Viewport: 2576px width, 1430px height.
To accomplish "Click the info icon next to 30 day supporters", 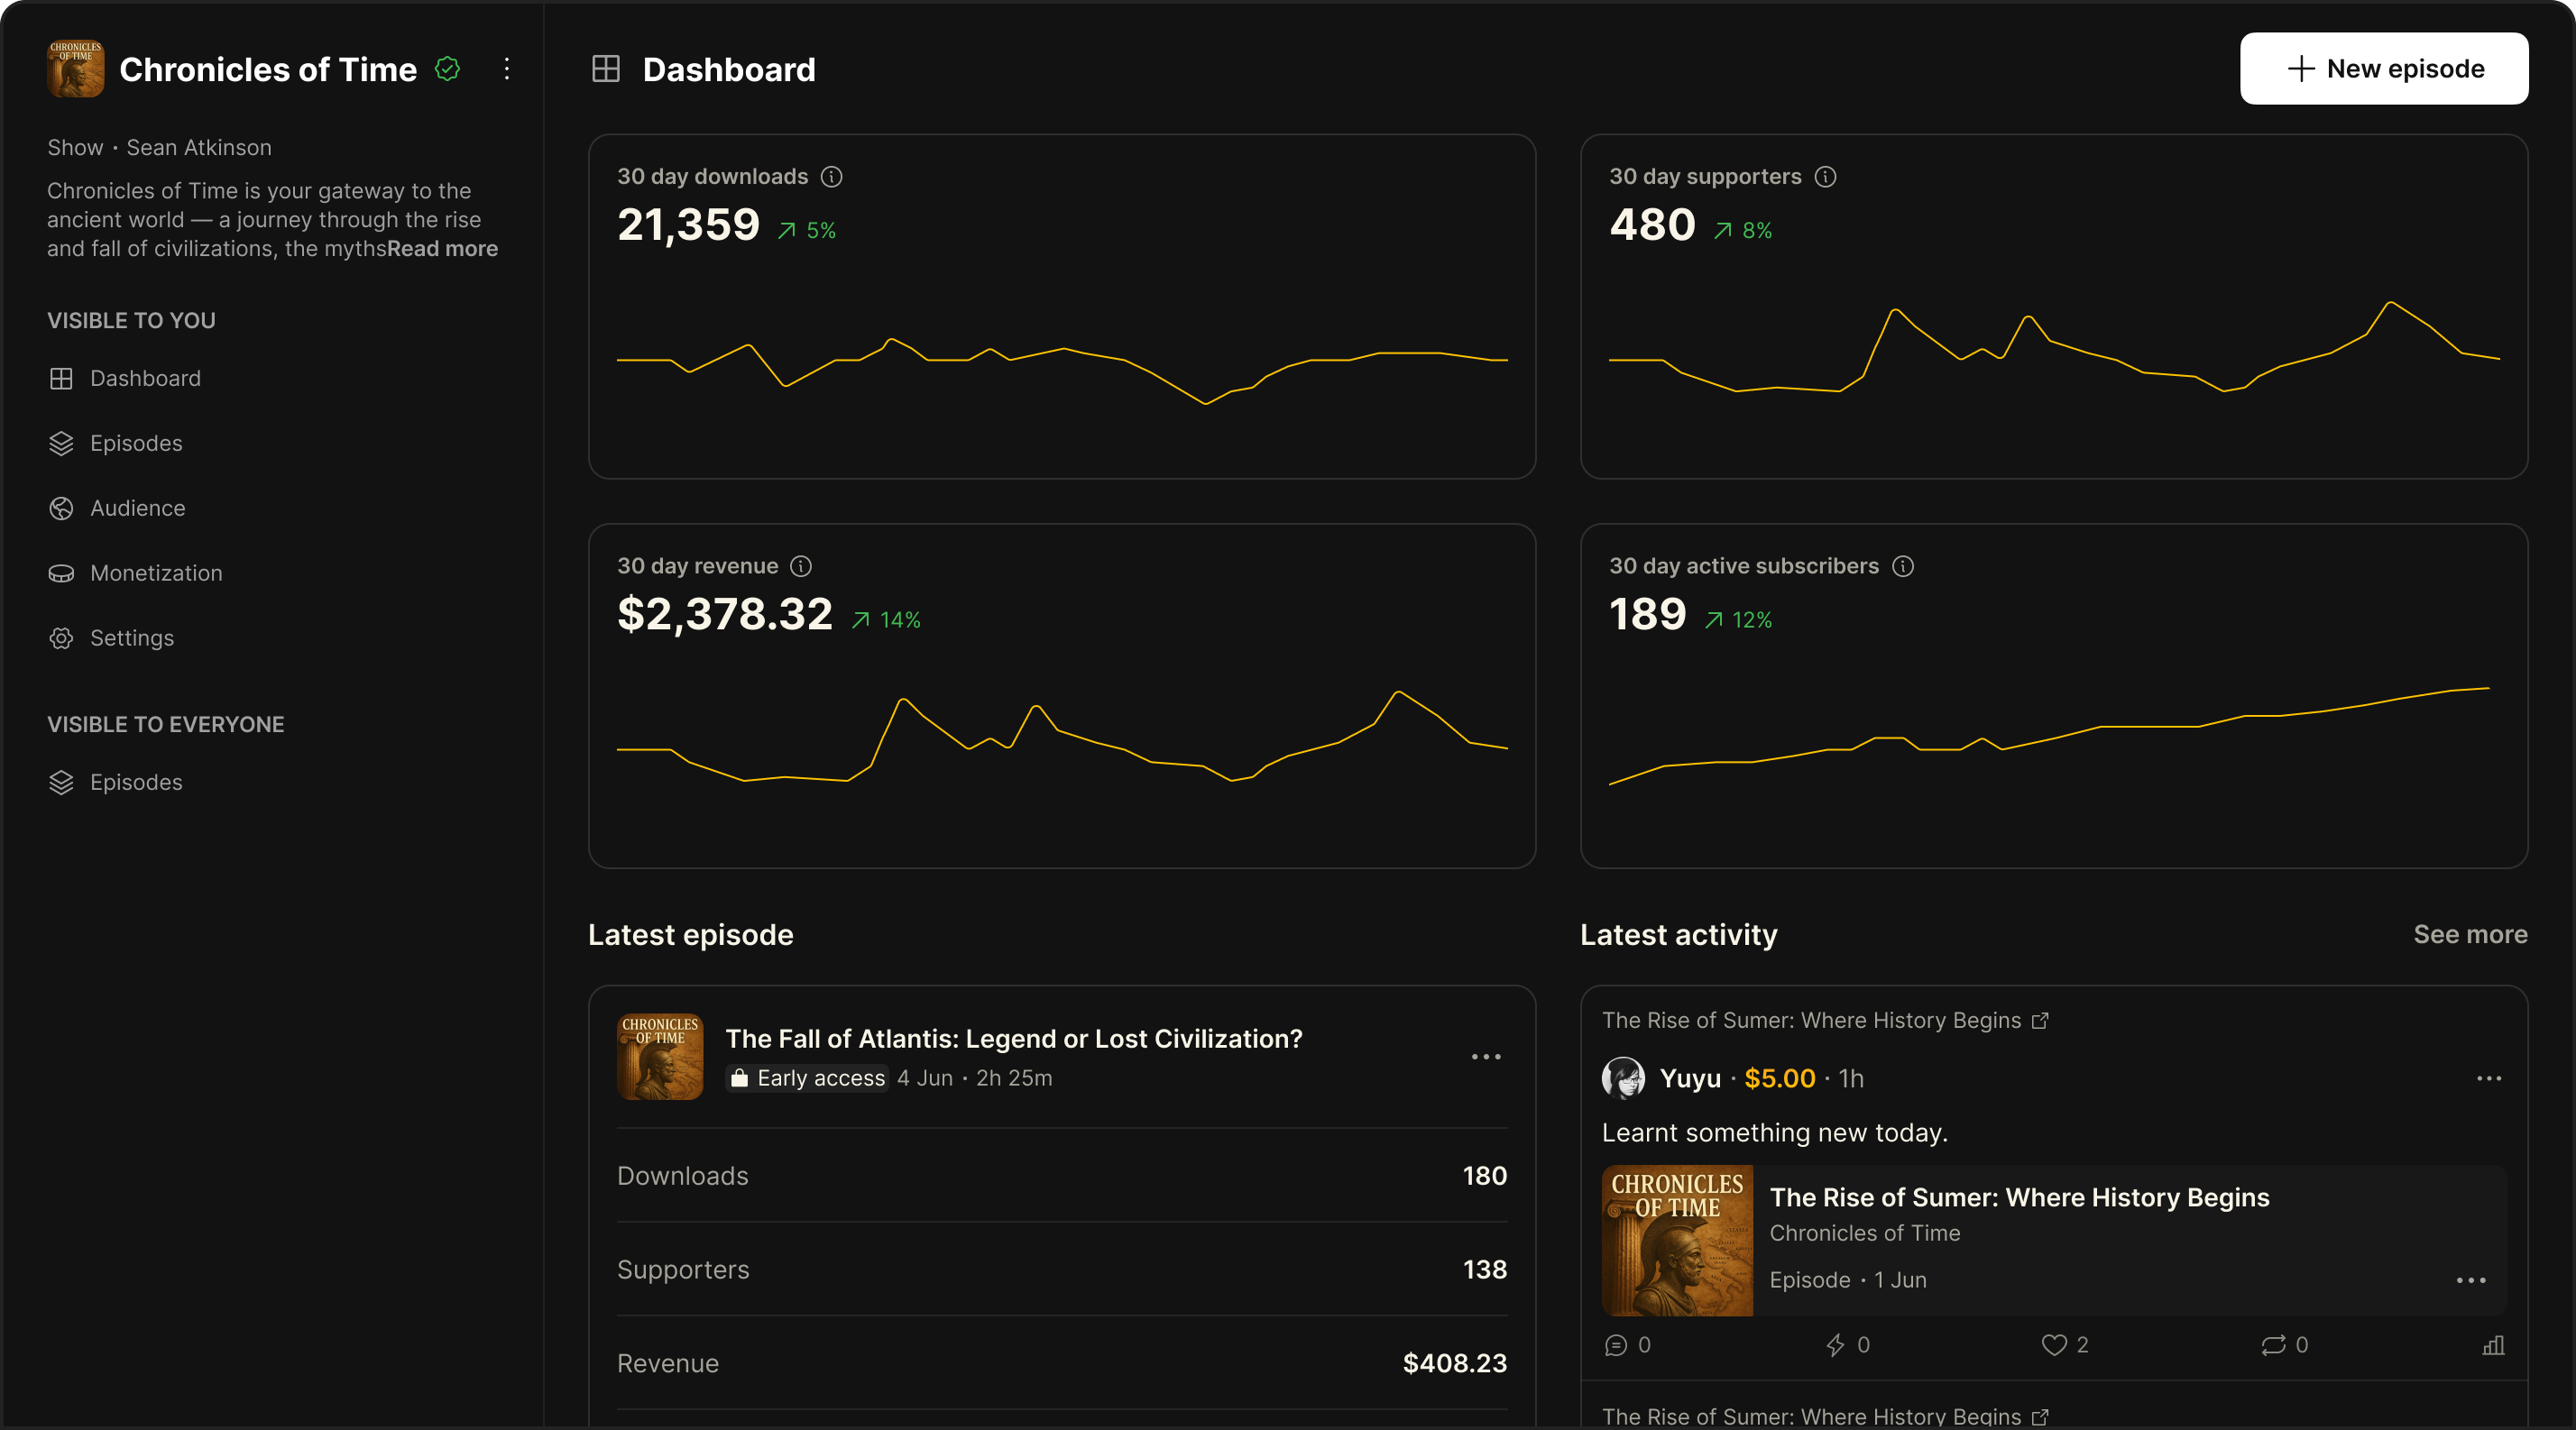I will [1825, 177].
